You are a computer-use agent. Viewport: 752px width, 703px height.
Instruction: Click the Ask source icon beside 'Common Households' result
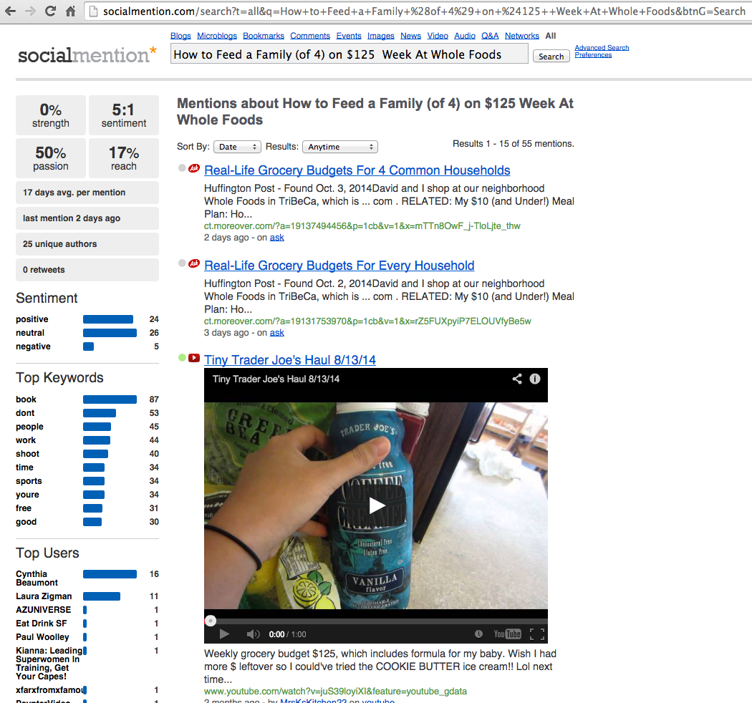pos(194,168)
